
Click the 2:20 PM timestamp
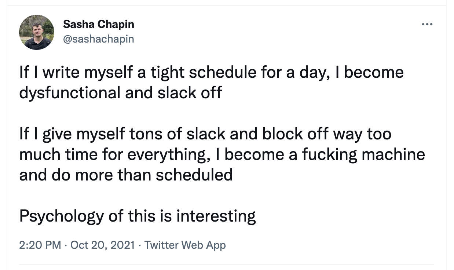(40, 245)
